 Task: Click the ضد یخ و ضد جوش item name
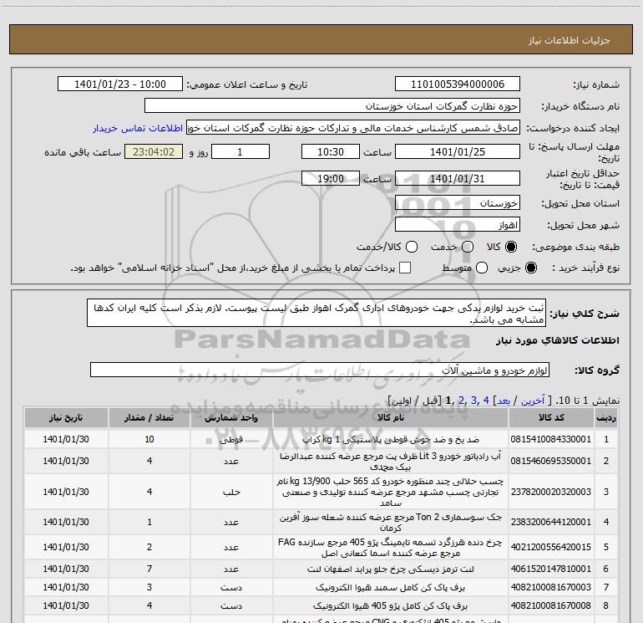click(x=391, y=439)
